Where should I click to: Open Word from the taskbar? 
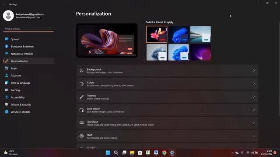pyautogui.click(x=156, y=153)
